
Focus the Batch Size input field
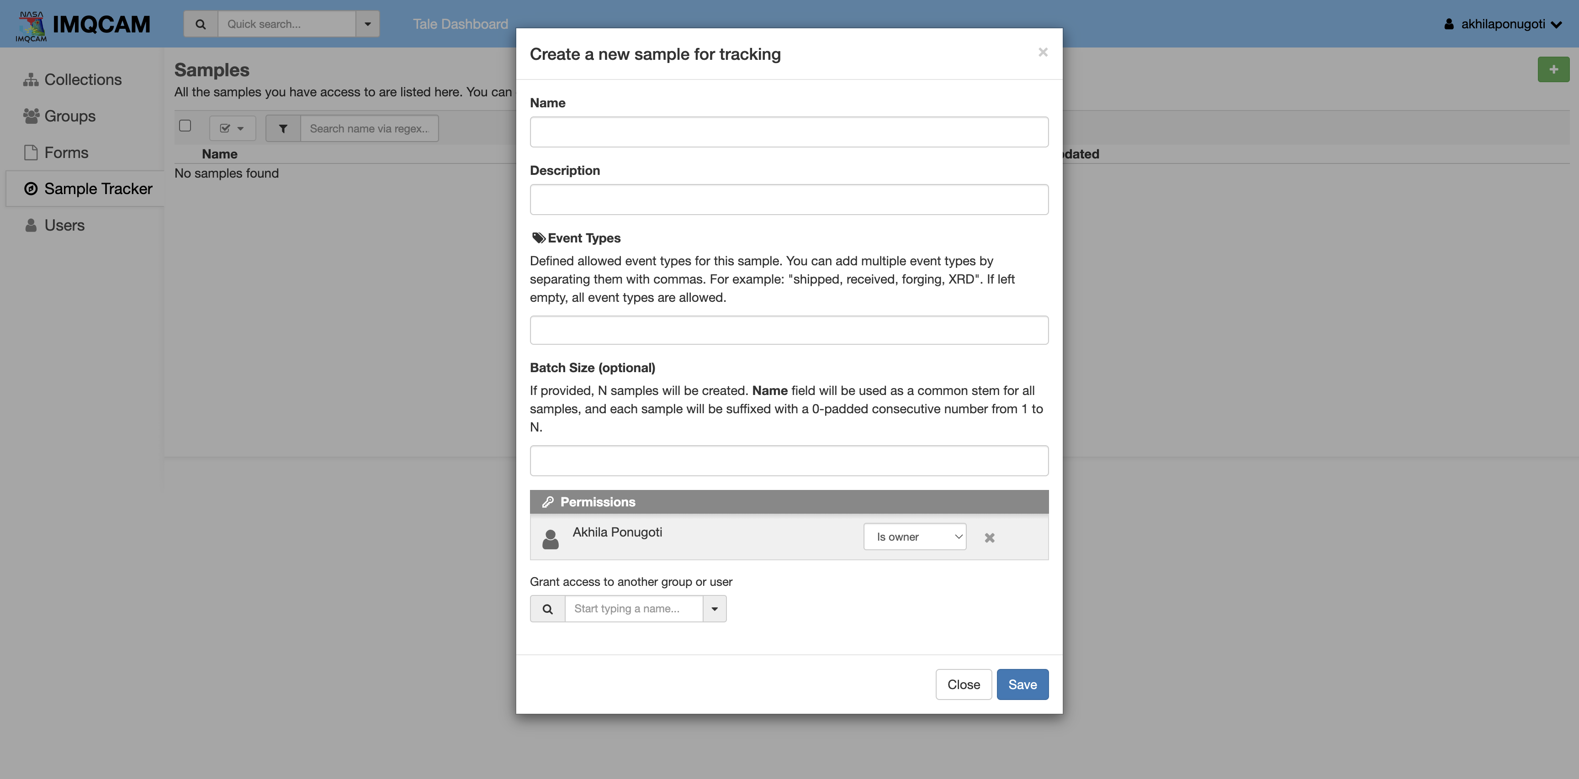coord(789,461)
